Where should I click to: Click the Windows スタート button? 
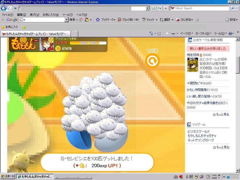coord(7,176)
